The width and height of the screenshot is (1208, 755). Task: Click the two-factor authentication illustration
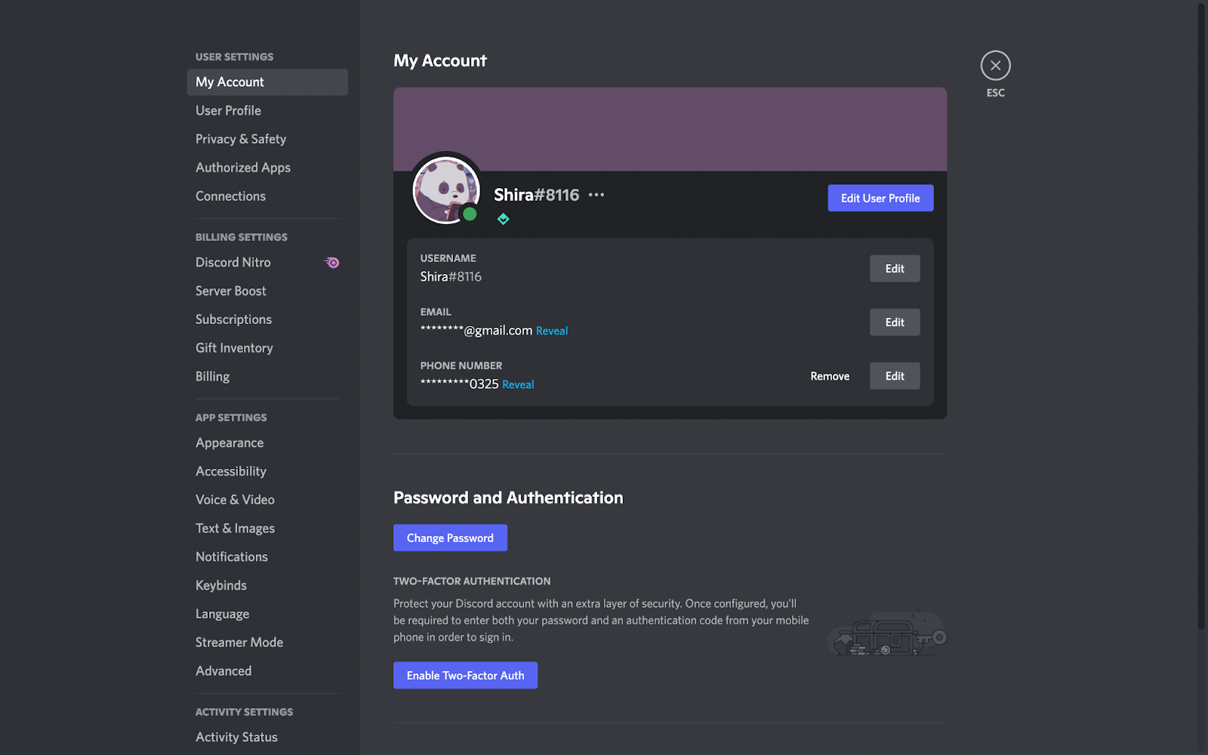[886, 633]
